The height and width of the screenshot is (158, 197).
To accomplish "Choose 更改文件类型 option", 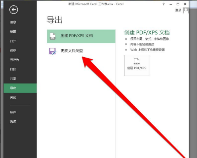I will (81, 51).
